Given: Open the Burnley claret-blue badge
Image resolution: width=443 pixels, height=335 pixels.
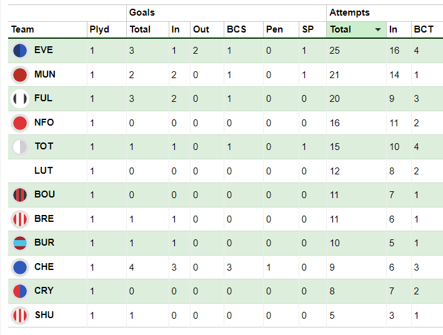Looking at the screenshot, I should (20, 243).
